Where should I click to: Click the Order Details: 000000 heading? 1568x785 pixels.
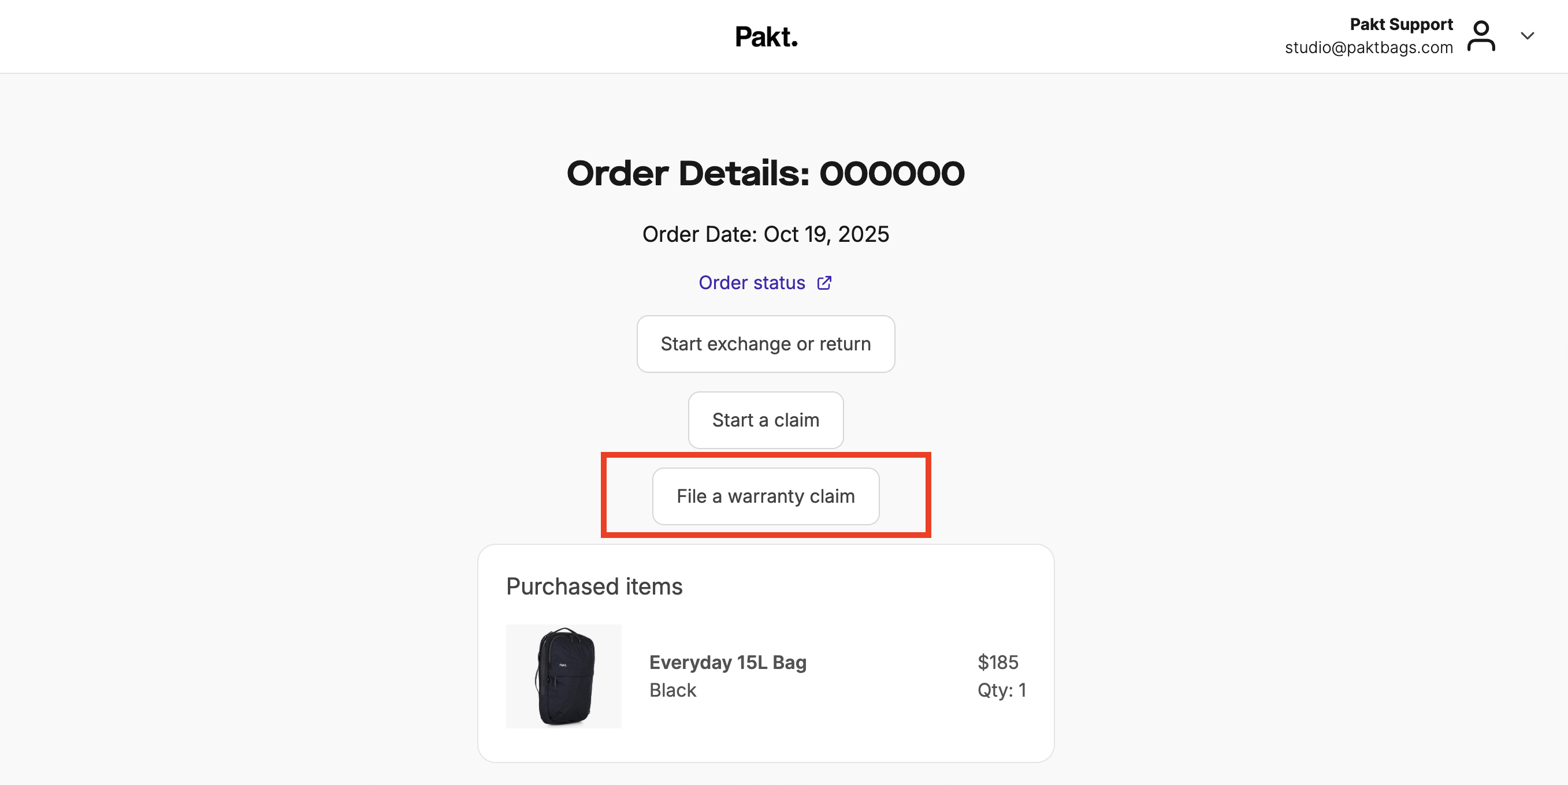tap(766, 174)
